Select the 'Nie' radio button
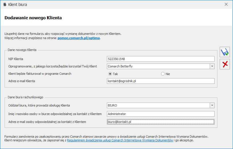 pyautogui.click(x=163, y=74)
